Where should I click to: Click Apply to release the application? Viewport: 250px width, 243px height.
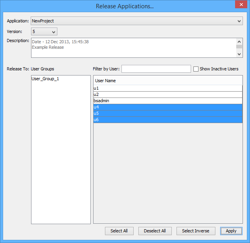pos(231,231)
